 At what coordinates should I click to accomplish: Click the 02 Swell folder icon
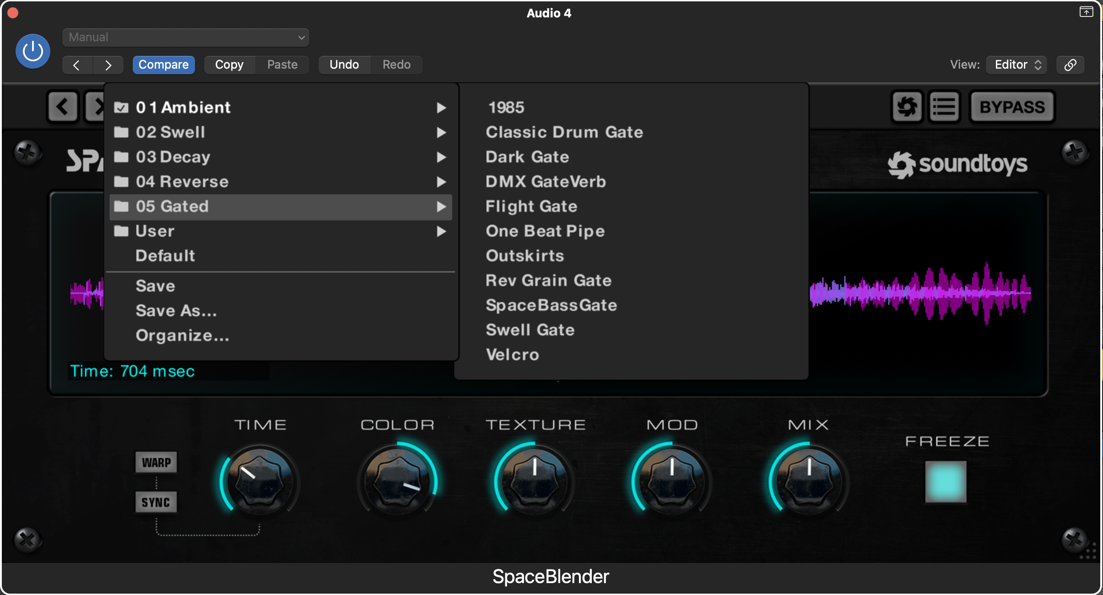(121, 132)
